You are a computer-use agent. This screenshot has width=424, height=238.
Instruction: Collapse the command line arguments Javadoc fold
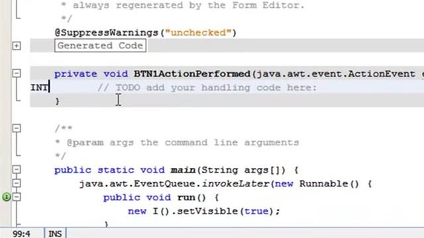click(17, 128)
